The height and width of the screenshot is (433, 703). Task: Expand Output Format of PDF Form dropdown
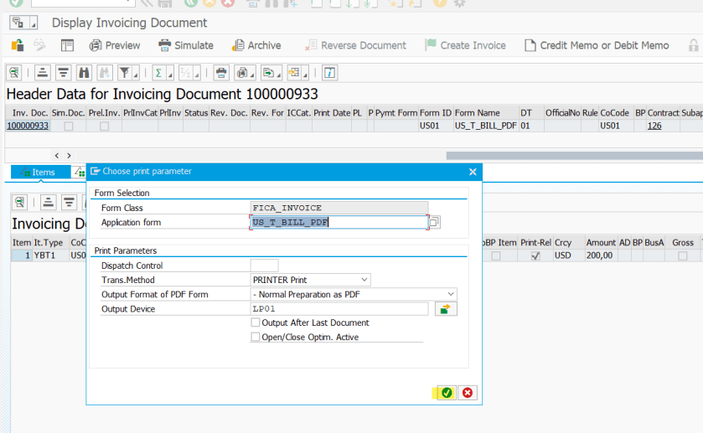click(451, 294)
